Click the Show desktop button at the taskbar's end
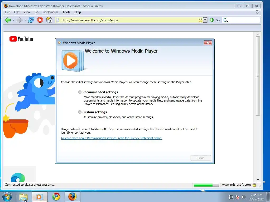Viewport: 270px width, 202px height. pos(268,197)
